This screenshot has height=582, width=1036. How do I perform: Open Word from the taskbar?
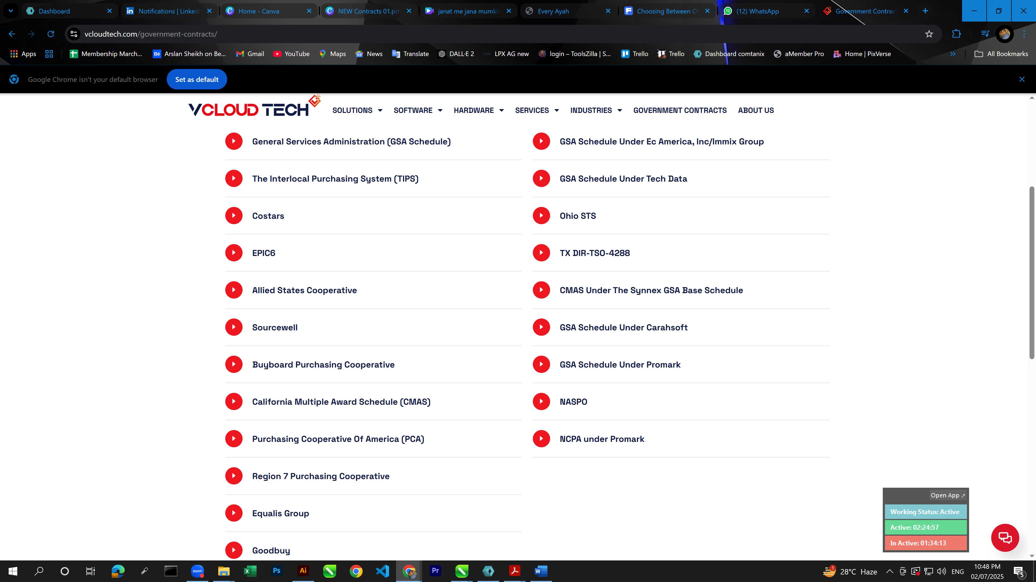(541, 571)
